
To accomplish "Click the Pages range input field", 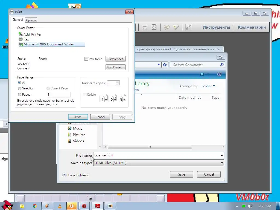I will coord(59,94).
